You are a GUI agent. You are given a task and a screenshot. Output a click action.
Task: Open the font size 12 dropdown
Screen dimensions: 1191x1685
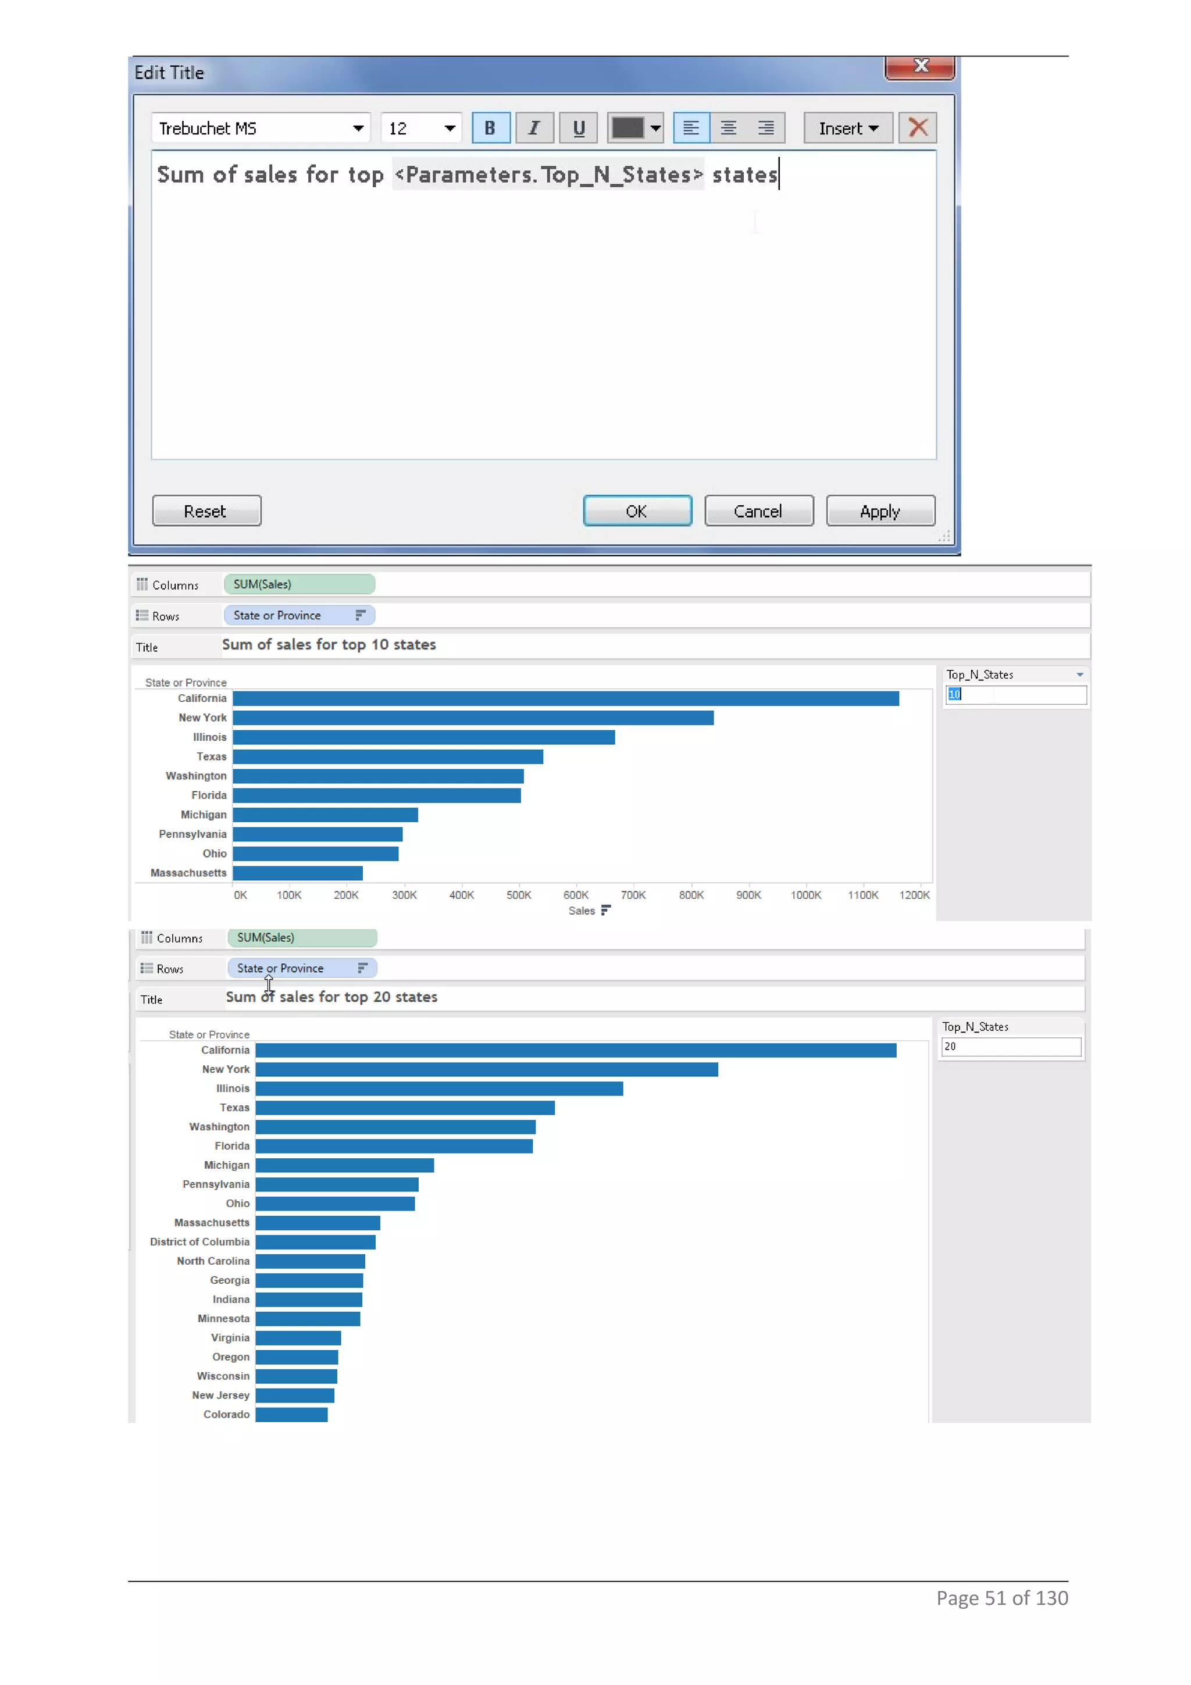[x=450, y=128]
